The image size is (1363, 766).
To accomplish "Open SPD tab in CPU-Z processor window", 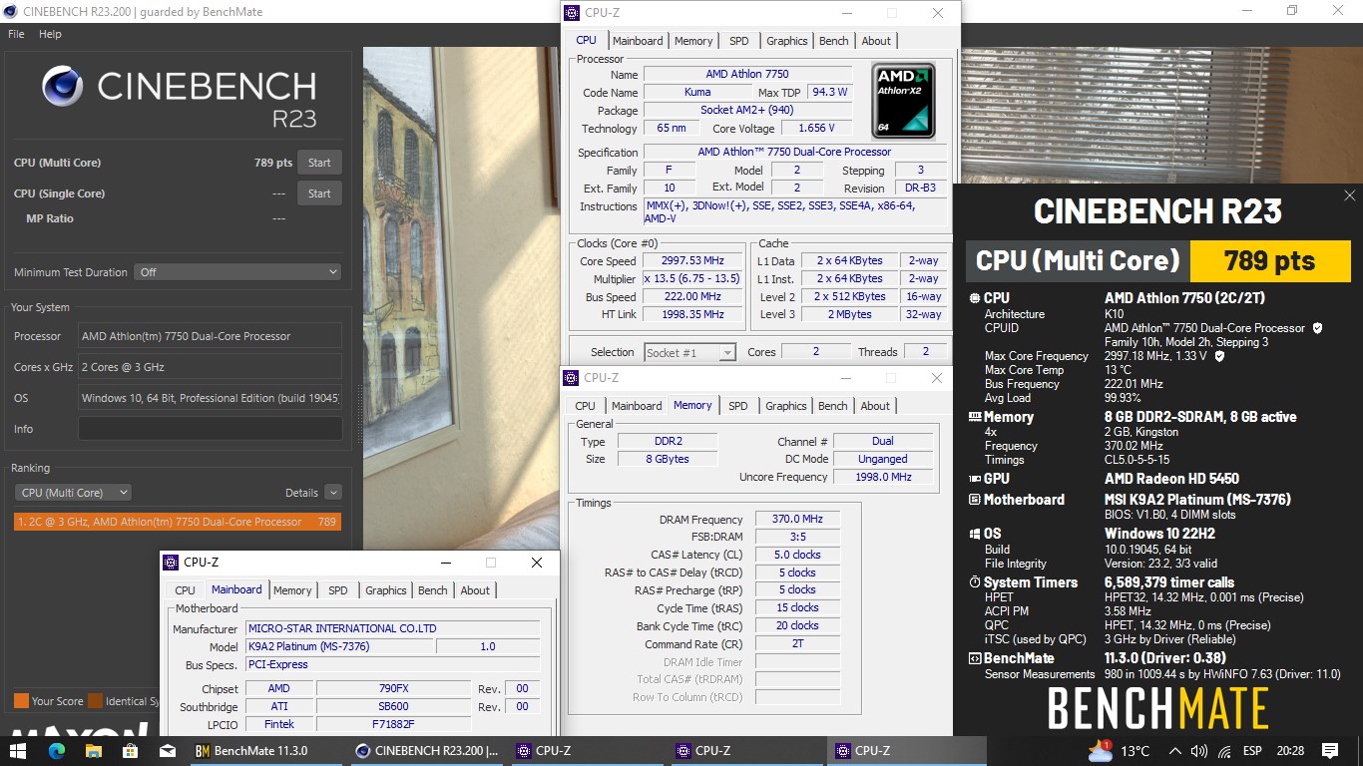I will click(x=739, y=41).
